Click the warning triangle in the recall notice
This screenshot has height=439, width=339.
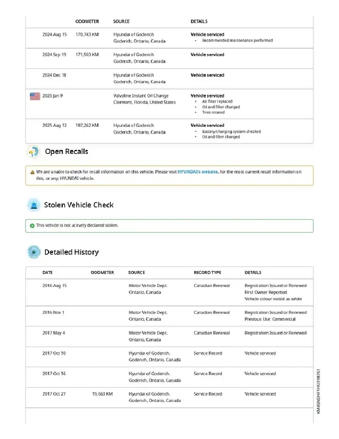click(32, 172)
